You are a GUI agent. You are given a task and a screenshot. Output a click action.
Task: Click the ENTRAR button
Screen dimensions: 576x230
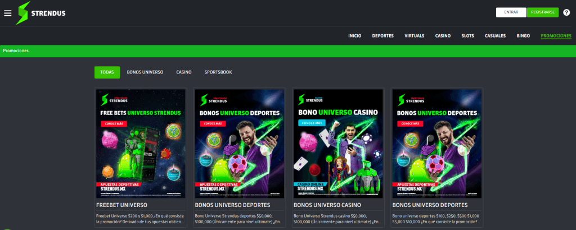pyautogui.click(x=511, y=12)
